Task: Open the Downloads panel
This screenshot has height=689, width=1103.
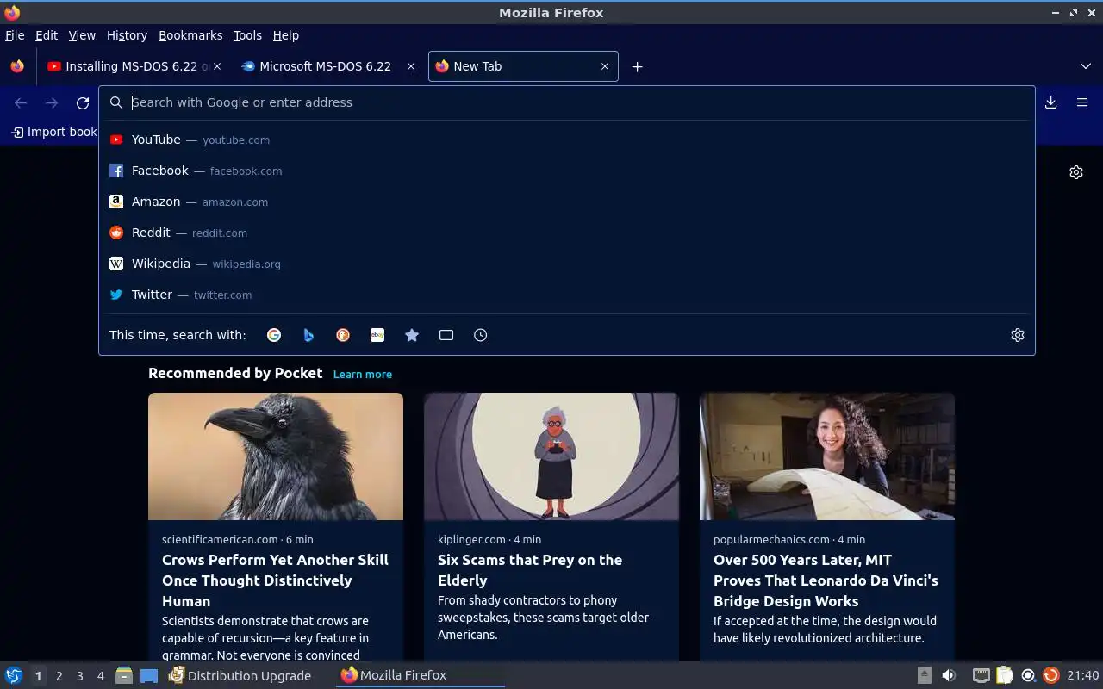Action: coord(1051,102)
